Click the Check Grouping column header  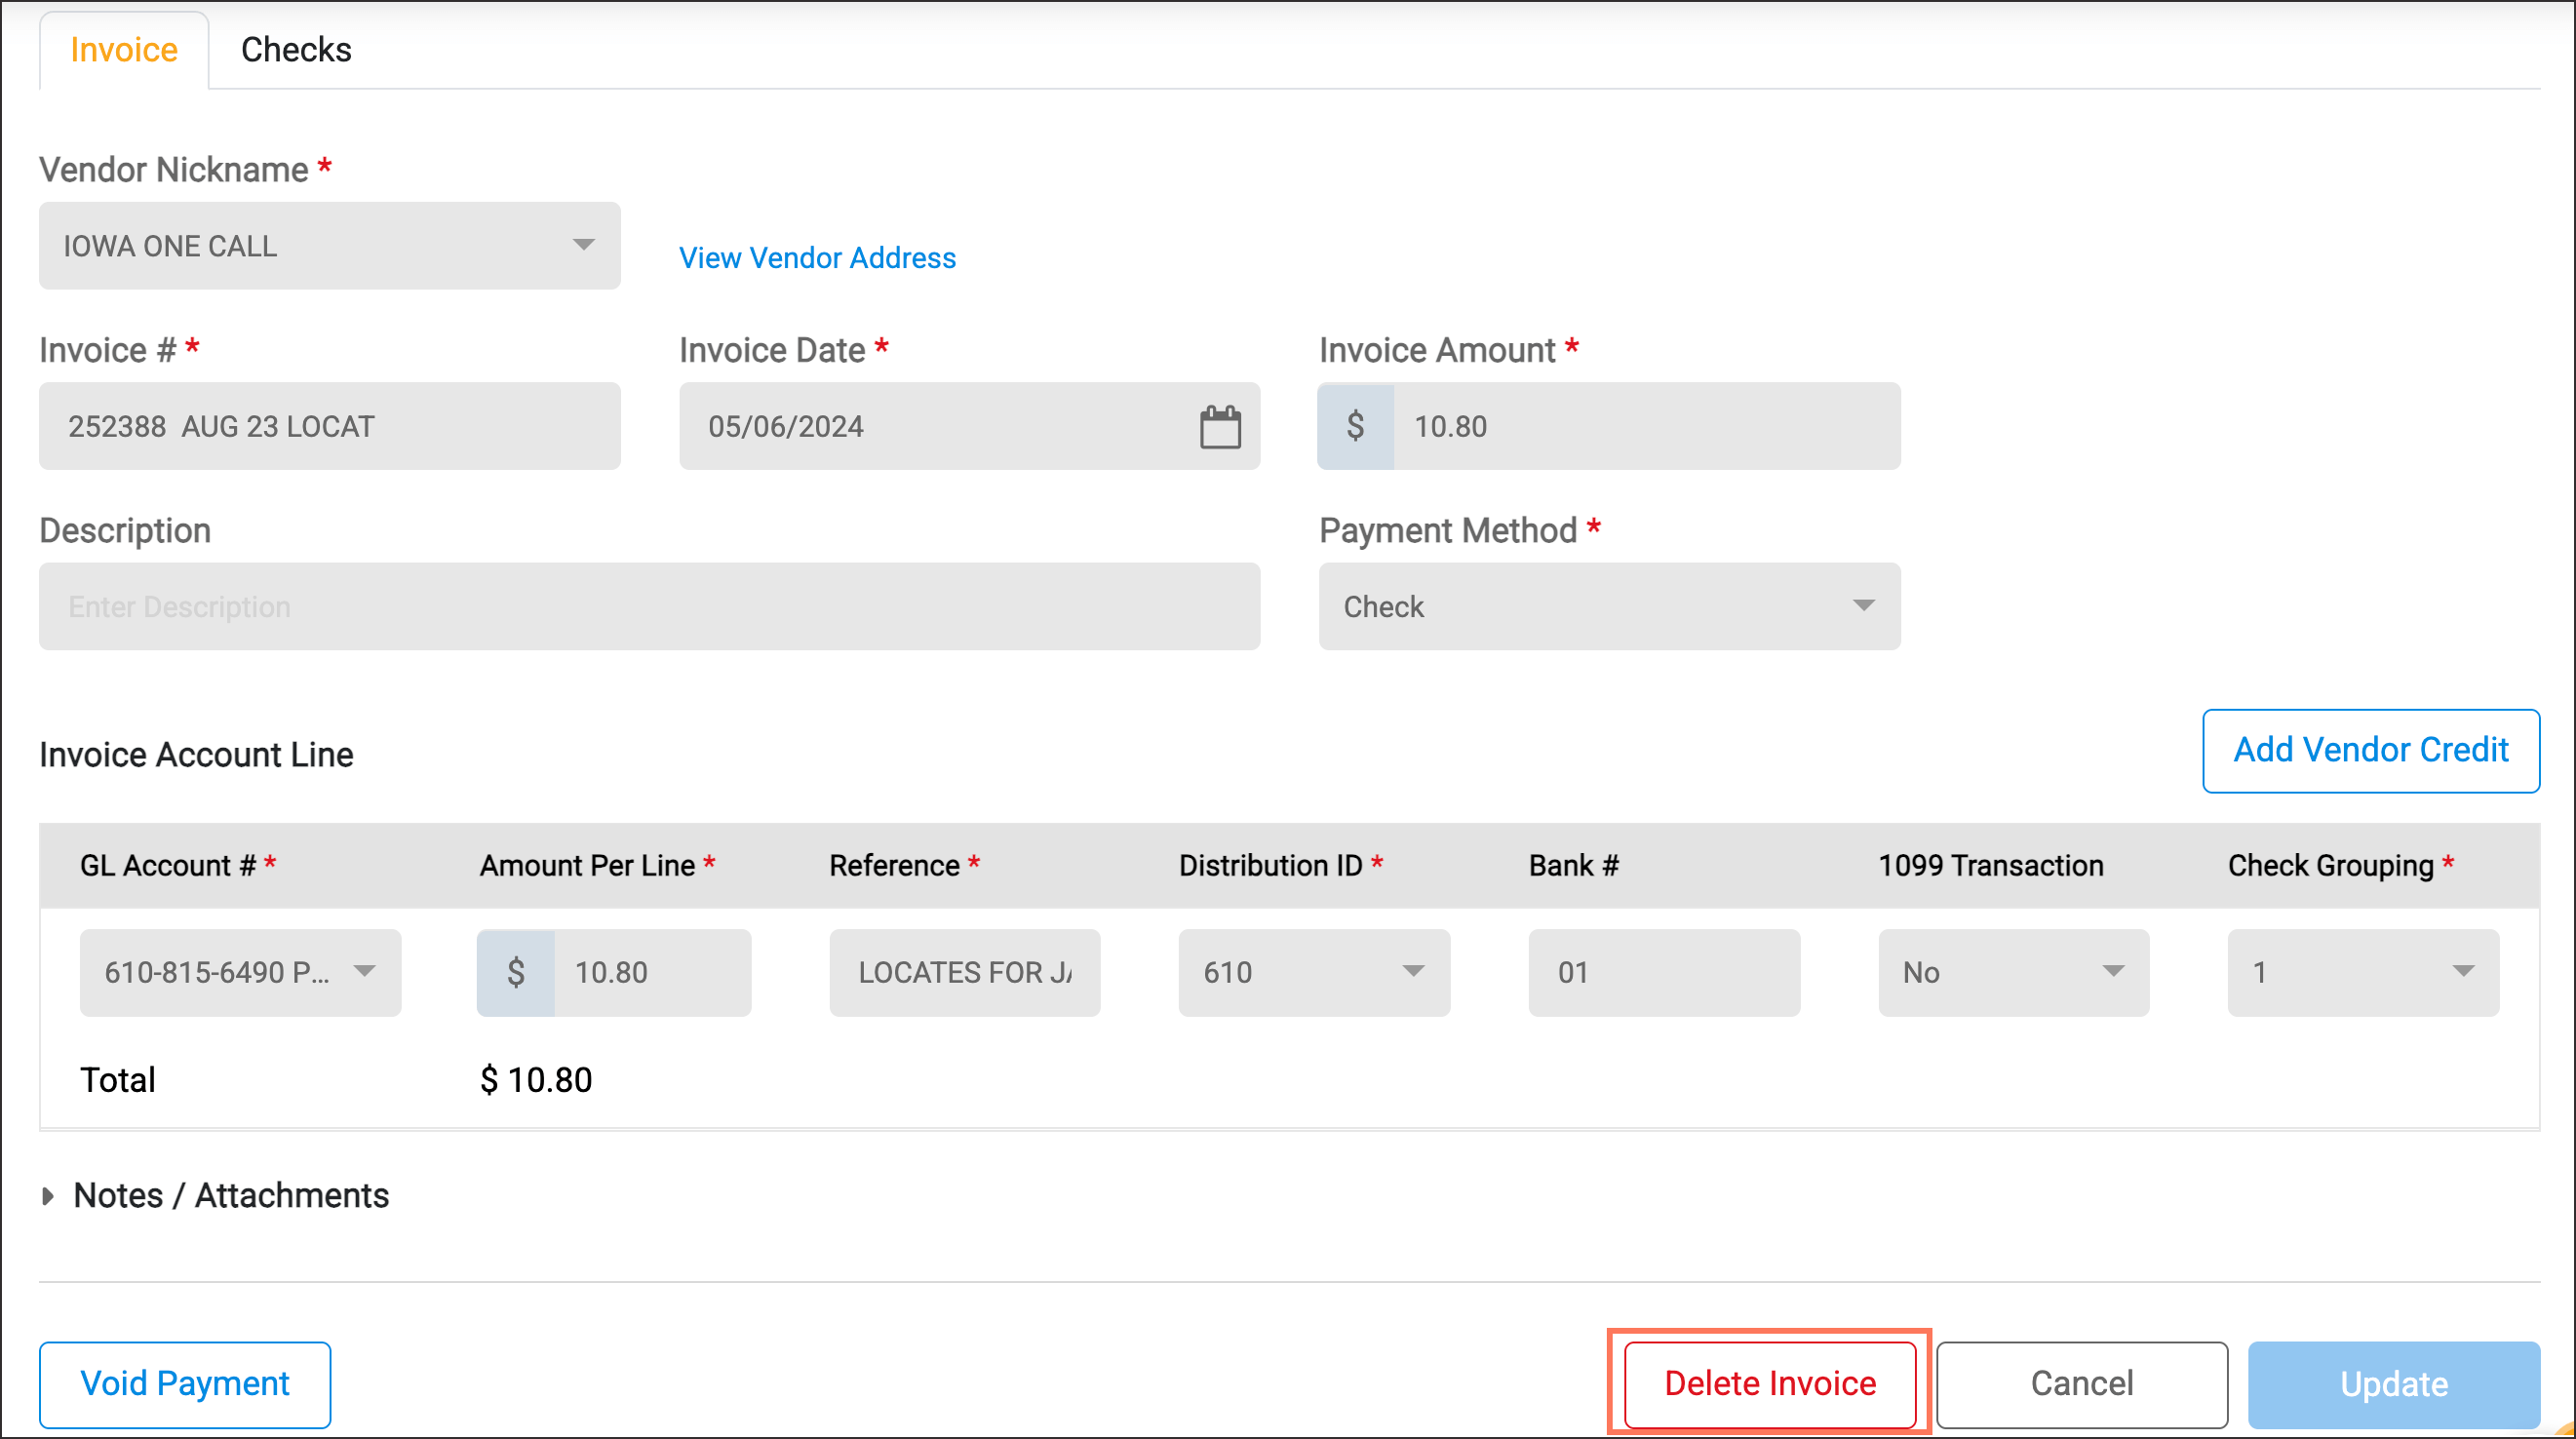(x=2341, y=866)
